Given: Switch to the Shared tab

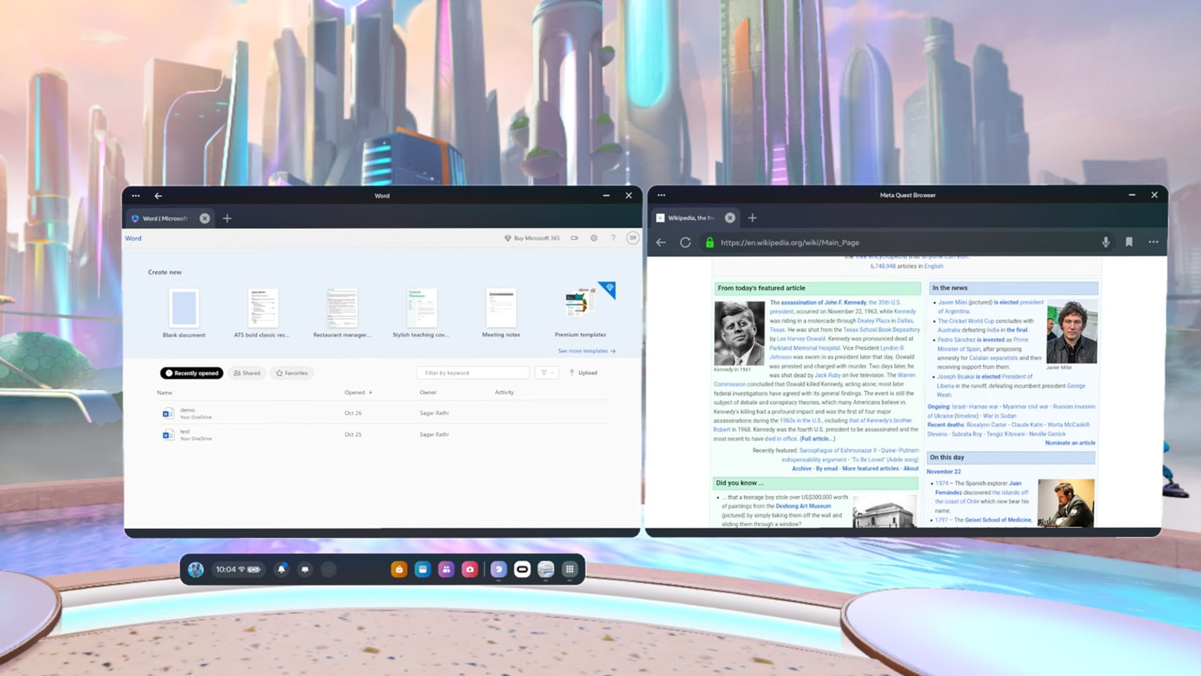Looking at the screenshot, I should point(247,373).
